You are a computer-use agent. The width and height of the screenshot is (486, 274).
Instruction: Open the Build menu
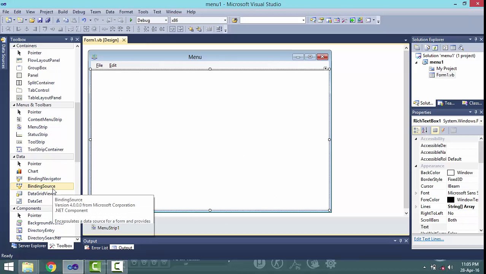tap(63, 12)
